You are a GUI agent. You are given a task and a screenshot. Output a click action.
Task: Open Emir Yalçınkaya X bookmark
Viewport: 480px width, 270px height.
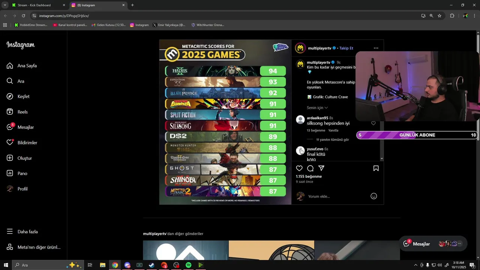point(169,25)
